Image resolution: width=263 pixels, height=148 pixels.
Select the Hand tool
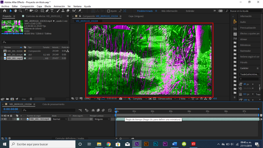click(16, 11)
